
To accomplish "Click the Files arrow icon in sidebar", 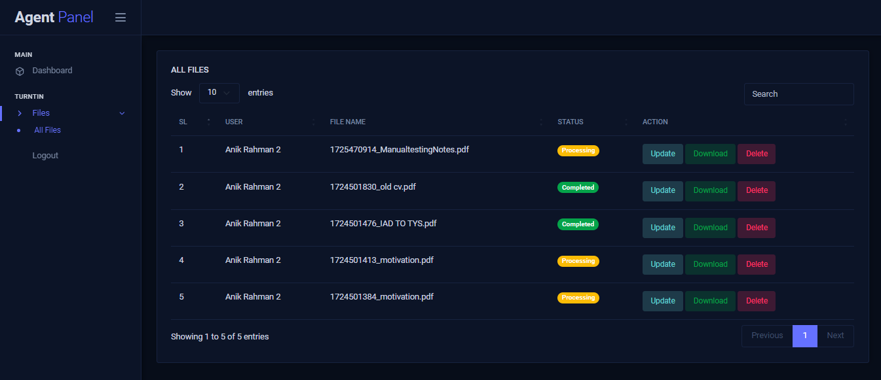I will (20, 113).
